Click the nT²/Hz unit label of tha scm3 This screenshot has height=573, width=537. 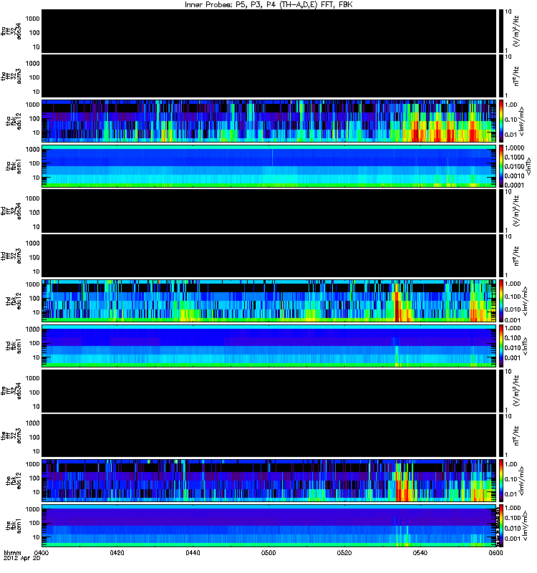point(516,76)
